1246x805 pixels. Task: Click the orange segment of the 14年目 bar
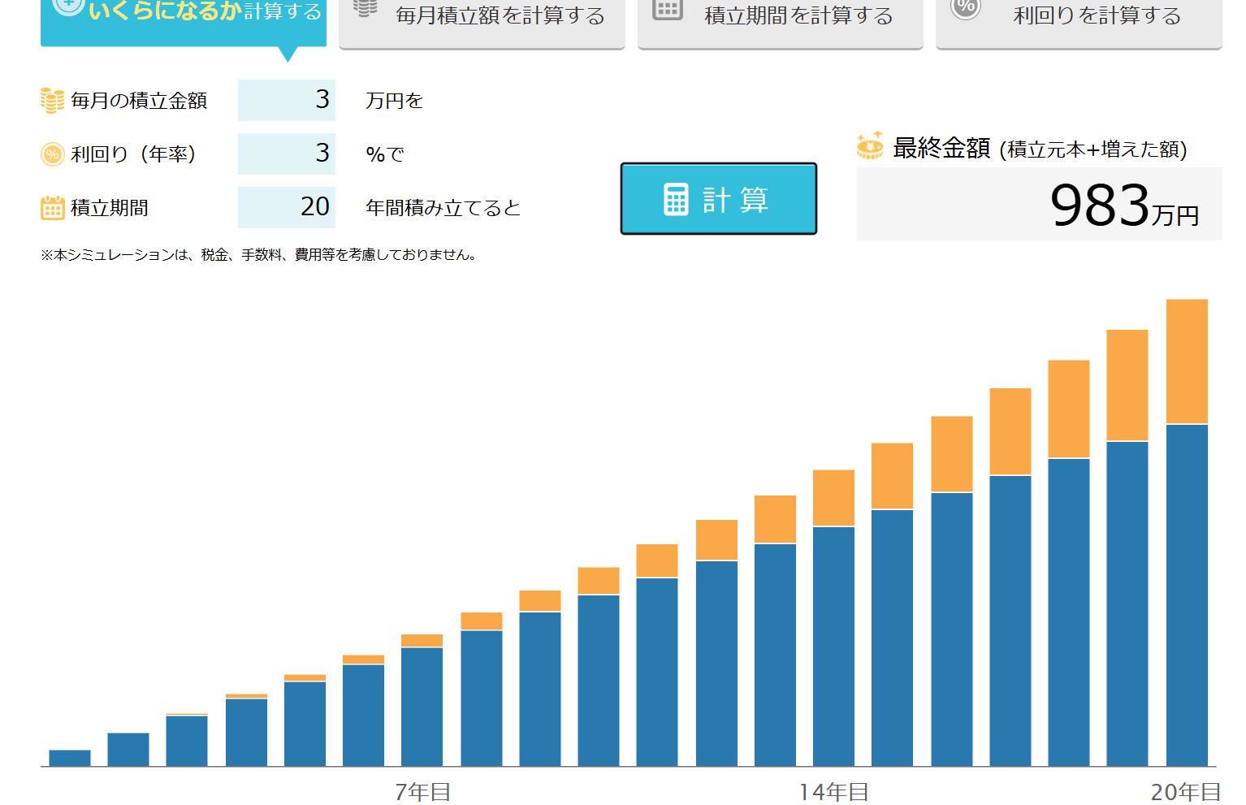(x=833, y=498)
